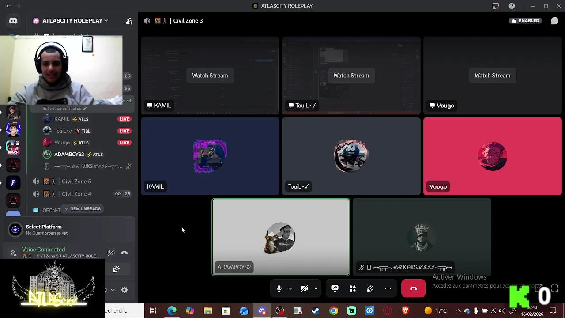Open the activities launcher icon

[x=353, y=288]
